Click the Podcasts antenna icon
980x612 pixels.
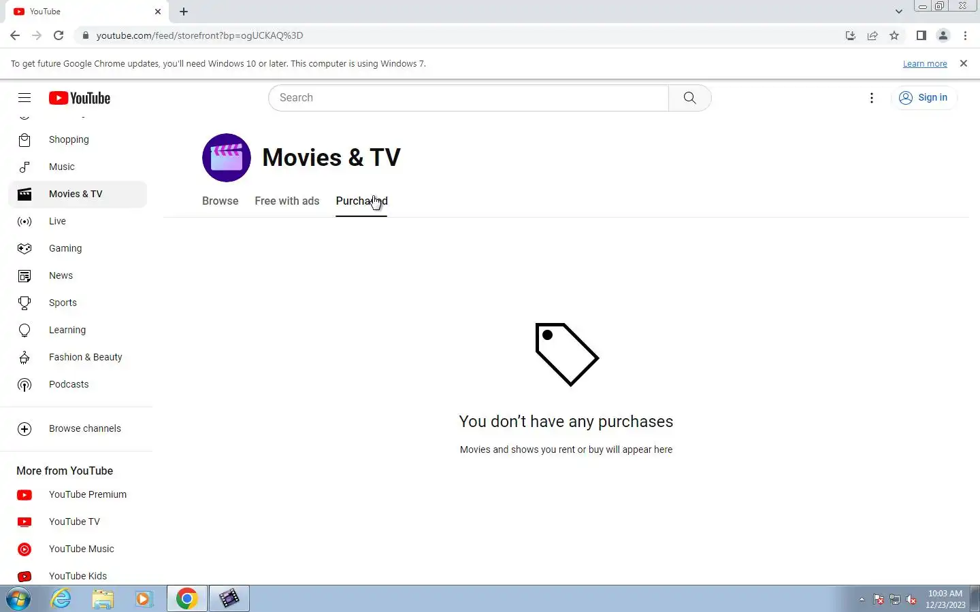(x=24, y=385)
